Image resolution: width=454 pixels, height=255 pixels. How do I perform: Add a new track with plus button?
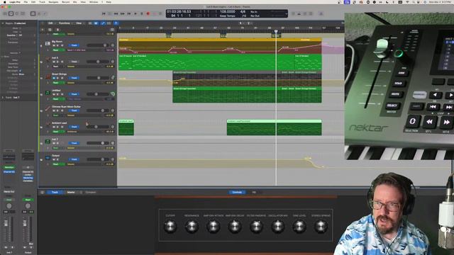[x=43, y=30]
